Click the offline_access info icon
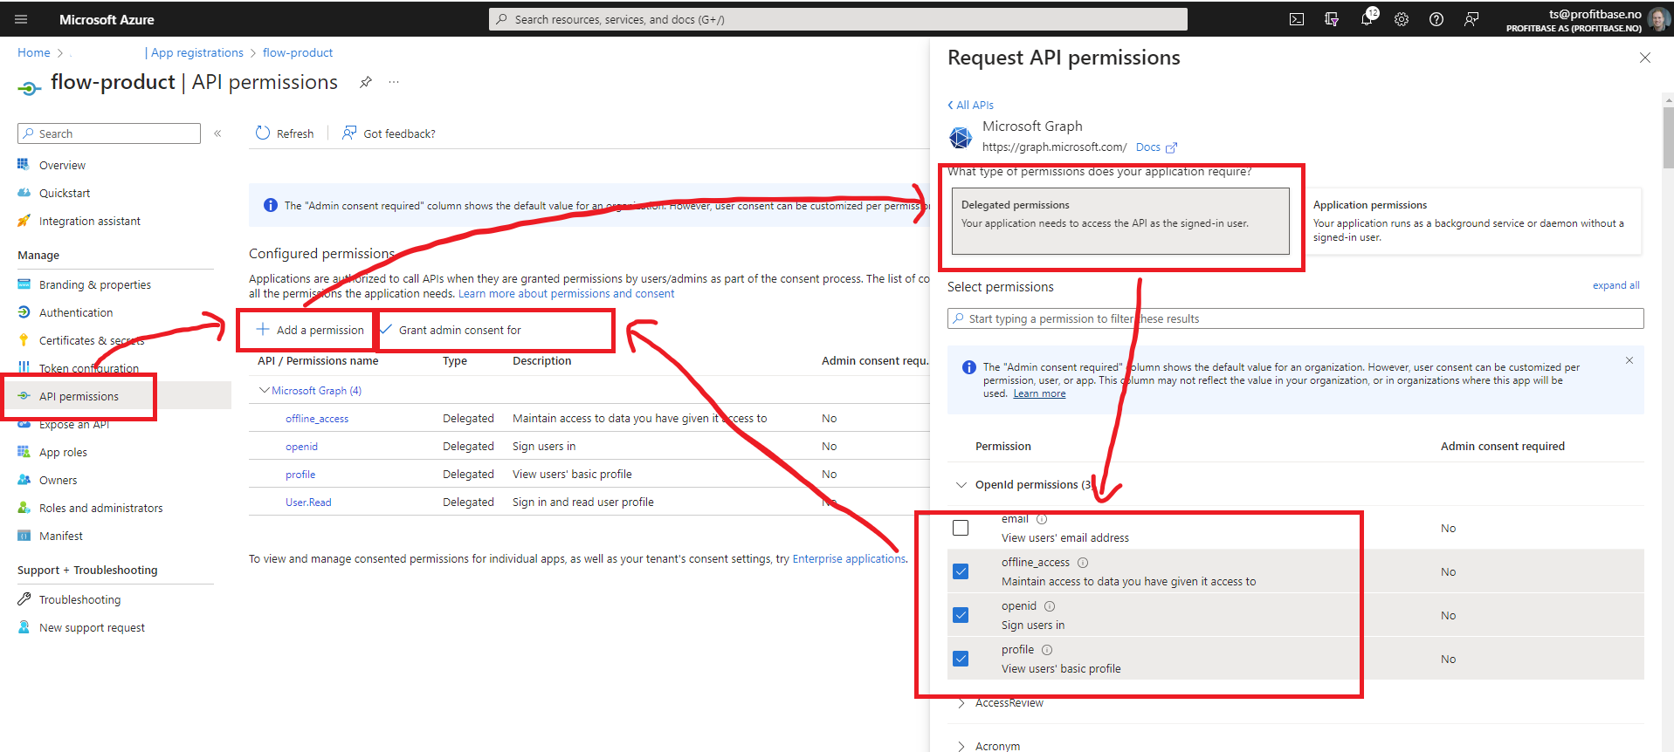Screen dimensions: 1674x752 [x=1083, y=563]
